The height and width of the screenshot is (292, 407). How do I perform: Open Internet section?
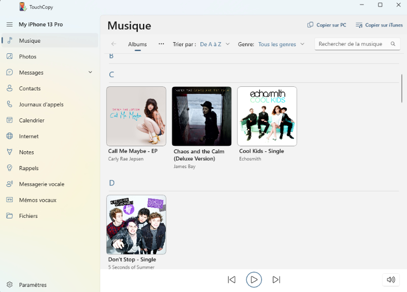[50, 136]
